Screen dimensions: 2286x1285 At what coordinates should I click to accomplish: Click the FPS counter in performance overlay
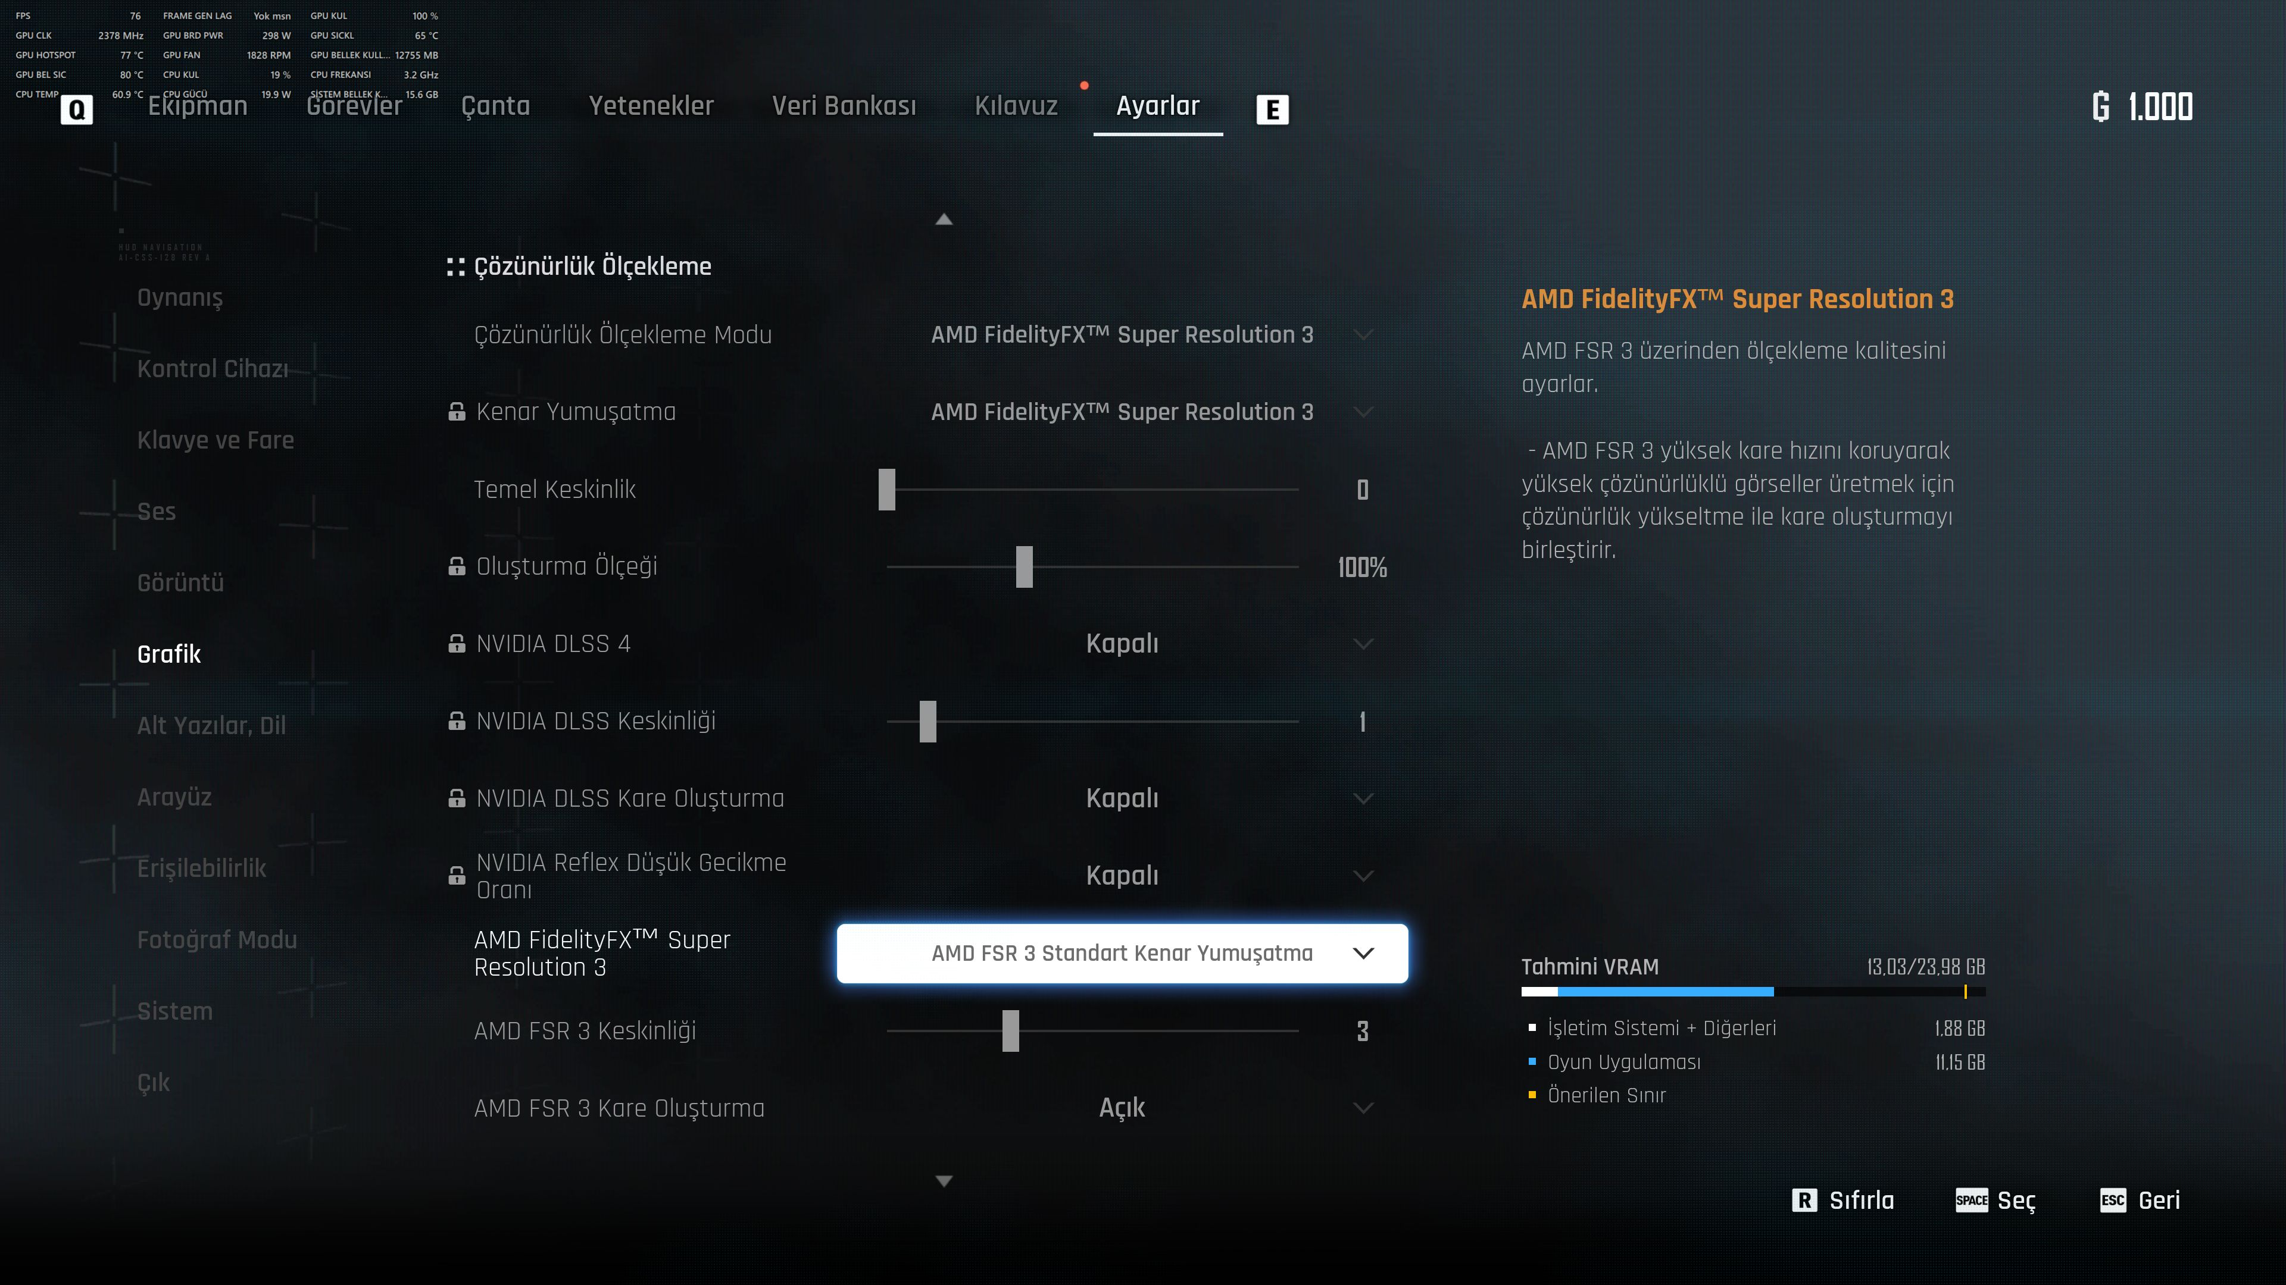click(78, 16)
